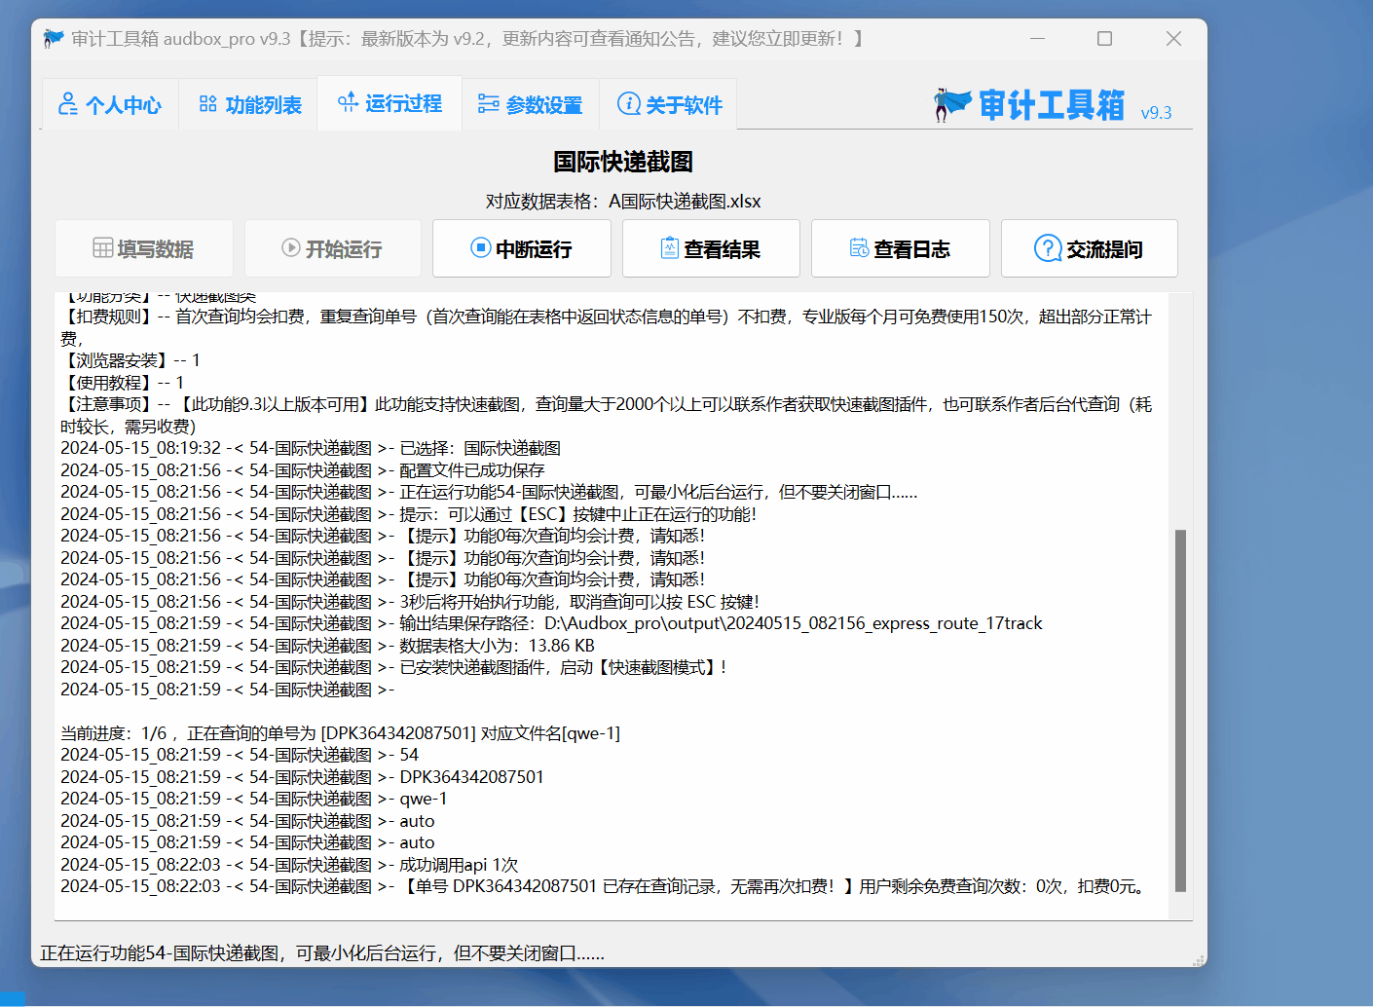
Task: Open the 参数设置 tab
Action: pyautogui.click(x=530, y=104)
